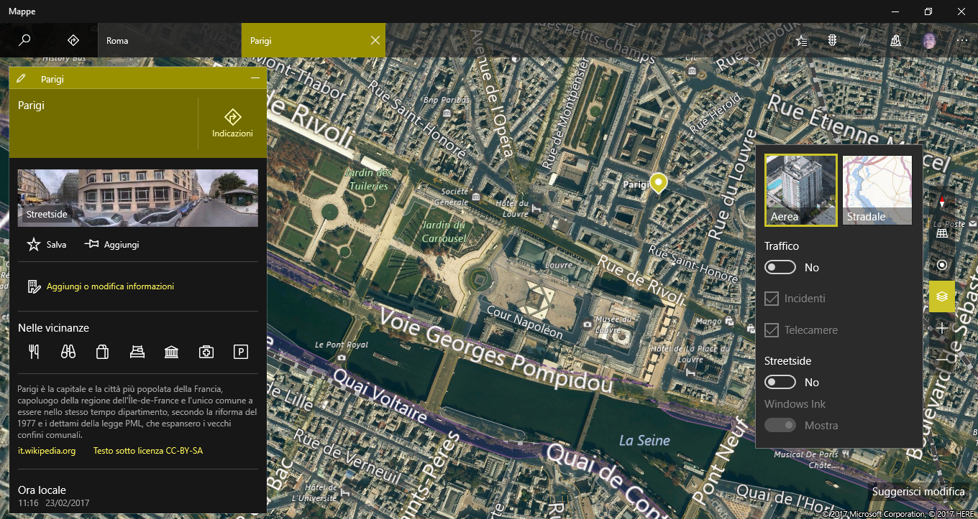The width and height of the screenshot is (978, 519).
Task: Open the search magnifier icon
Action: (24, 40)
